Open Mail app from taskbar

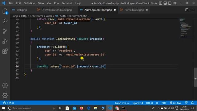click(x=74, y=108)
